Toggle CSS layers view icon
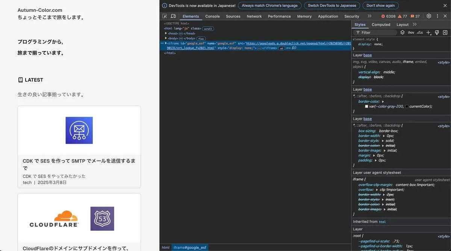 coord(402,33)
